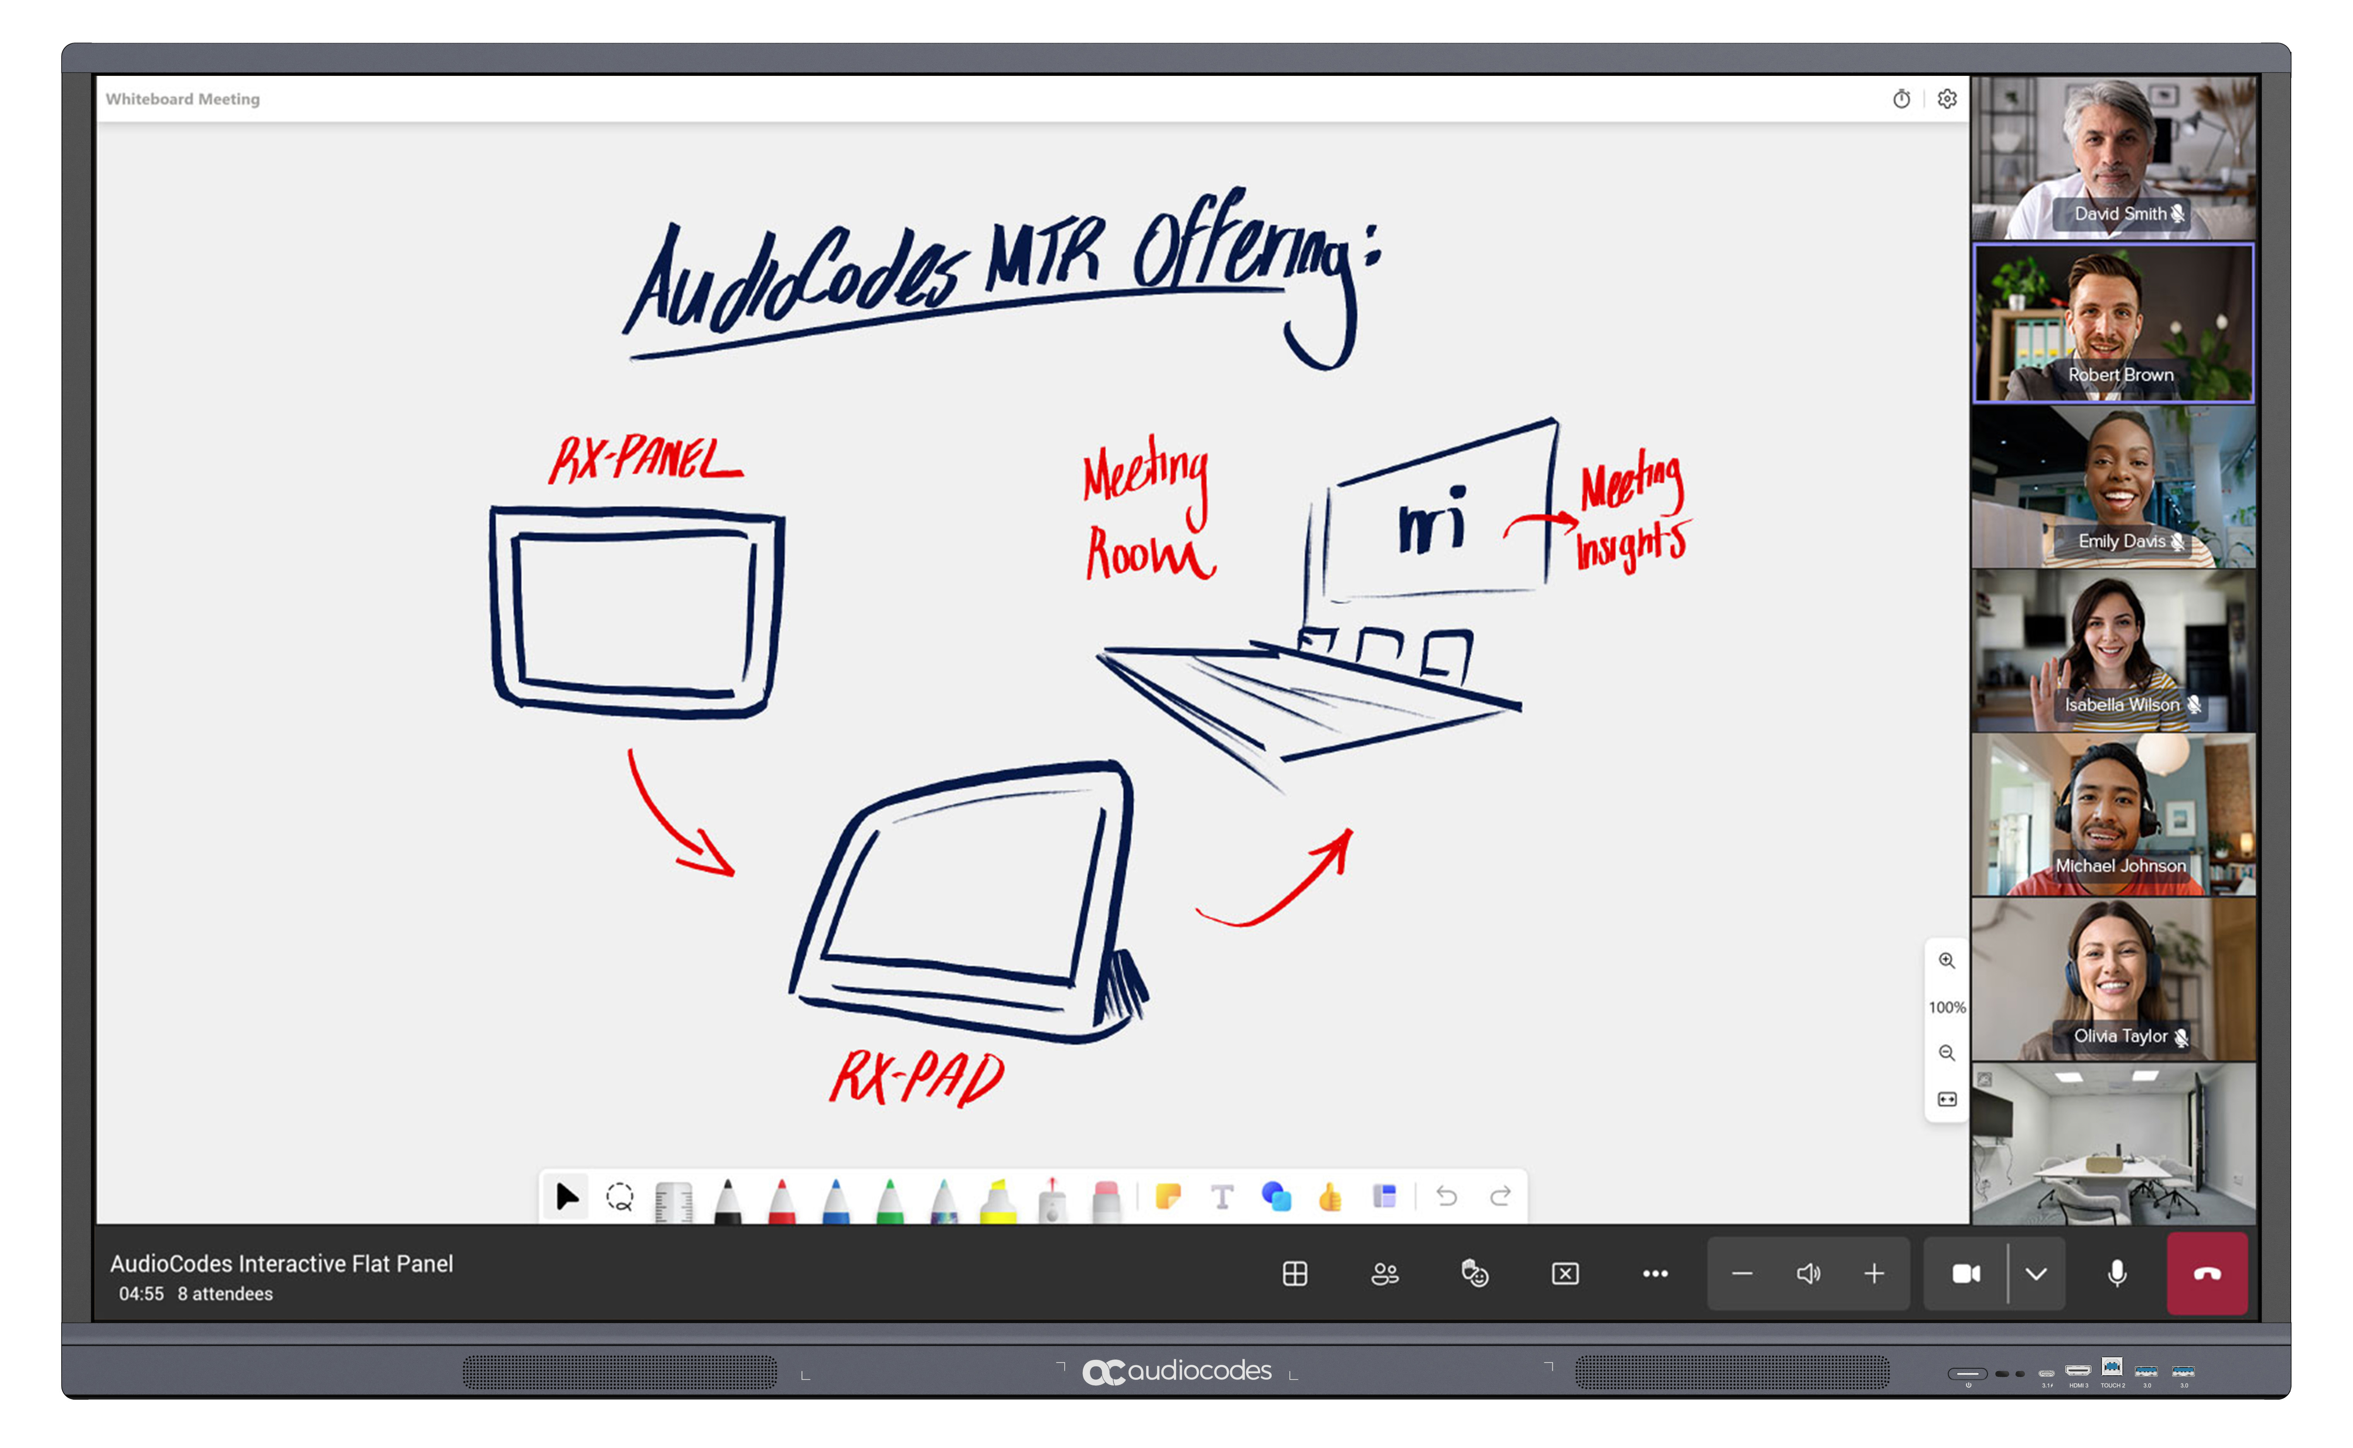This screenshot has width=2353, height=1448.
Task: Add a sticky note
Action: click(x=1168, y=1196)
